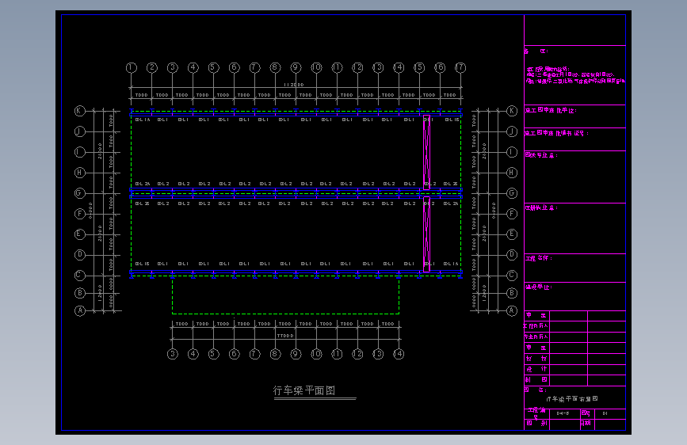This screenshot has height=445, width=687.
Task: Click the 设计 row label in title block
Action: tap(536, 369)
